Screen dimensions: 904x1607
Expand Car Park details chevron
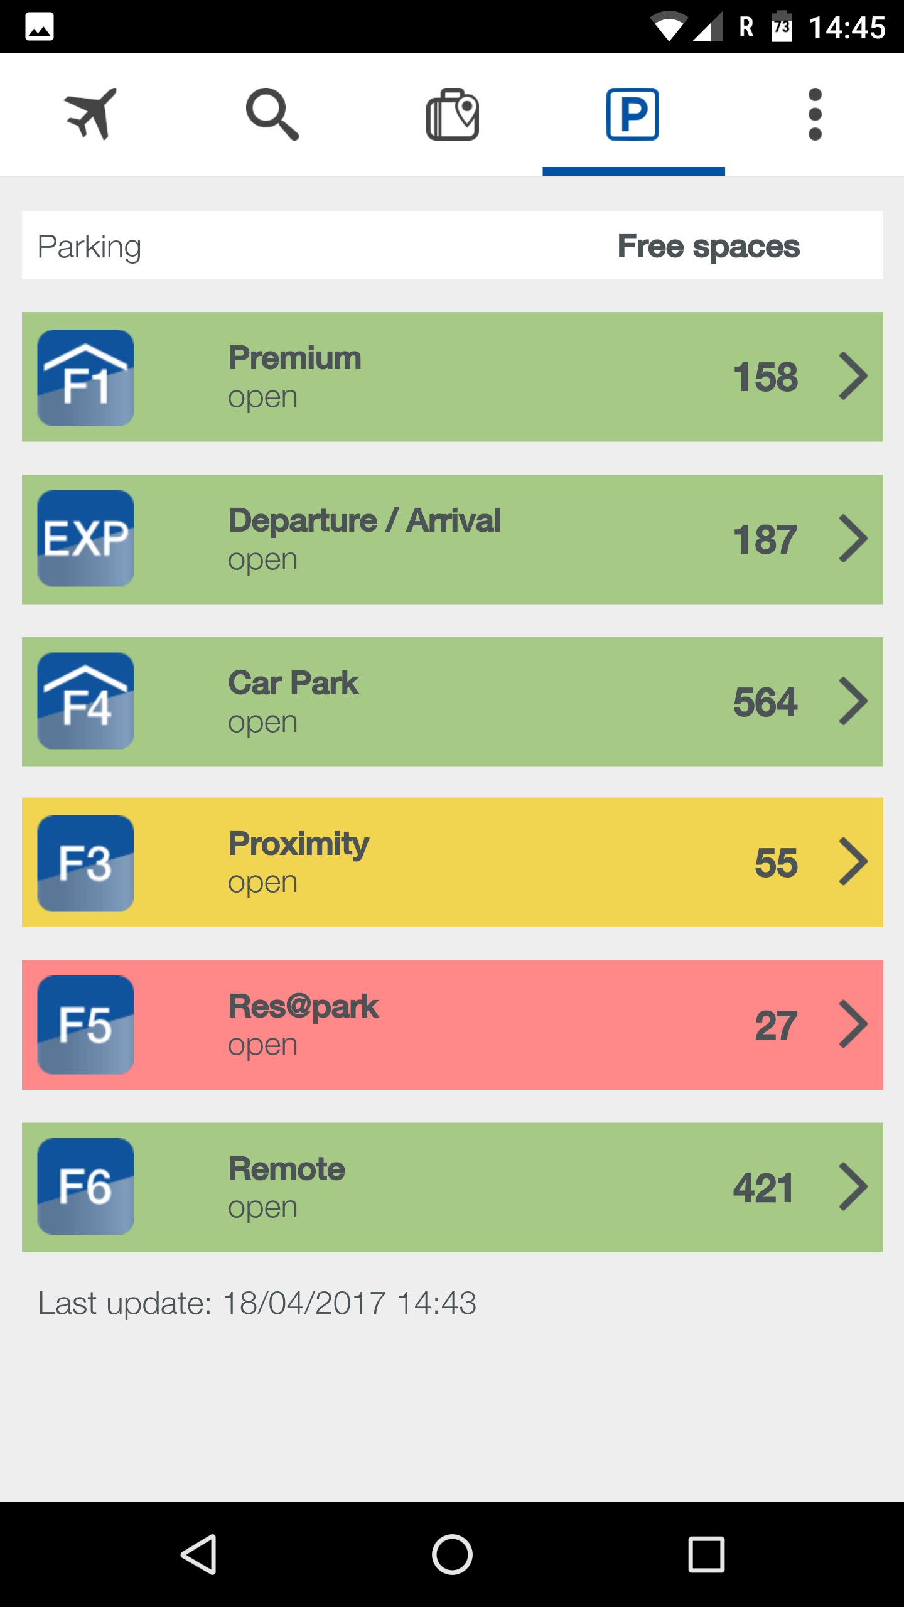[854, 701]
